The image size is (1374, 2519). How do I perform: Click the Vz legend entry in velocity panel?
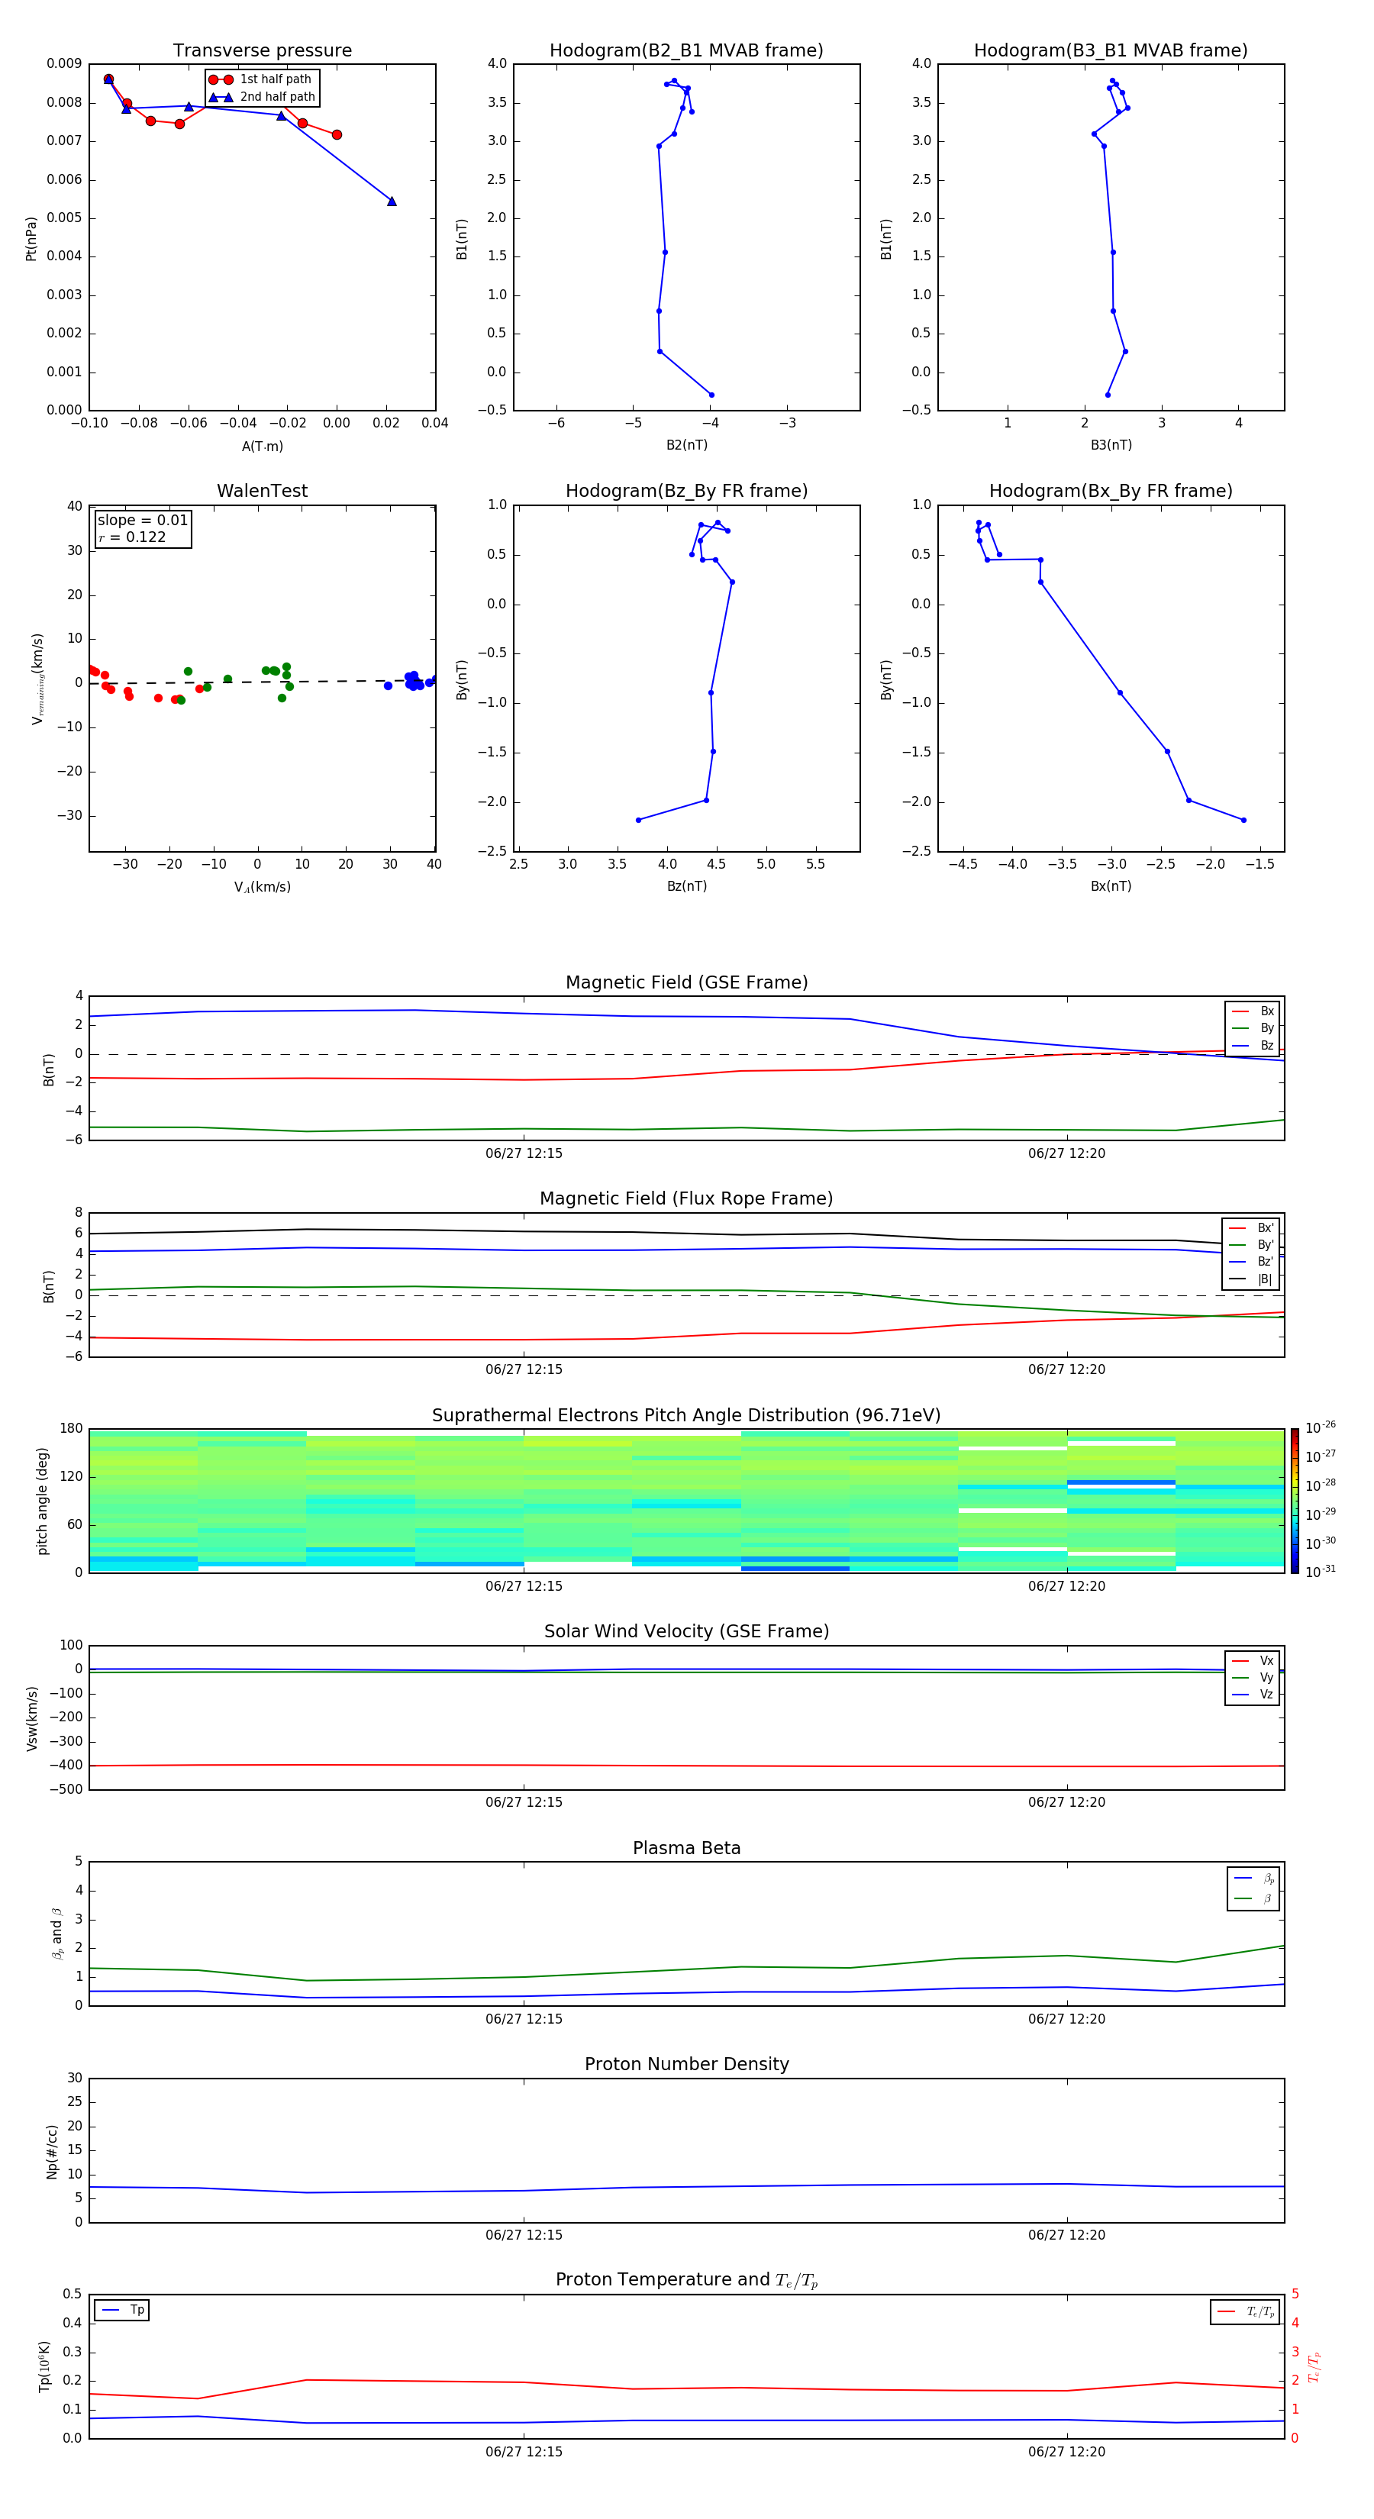[x=1253, y=1695]
